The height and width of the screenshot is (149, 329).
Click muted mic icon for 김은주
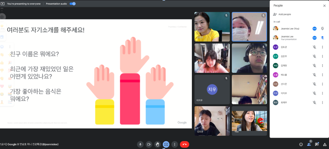[314, 56]
